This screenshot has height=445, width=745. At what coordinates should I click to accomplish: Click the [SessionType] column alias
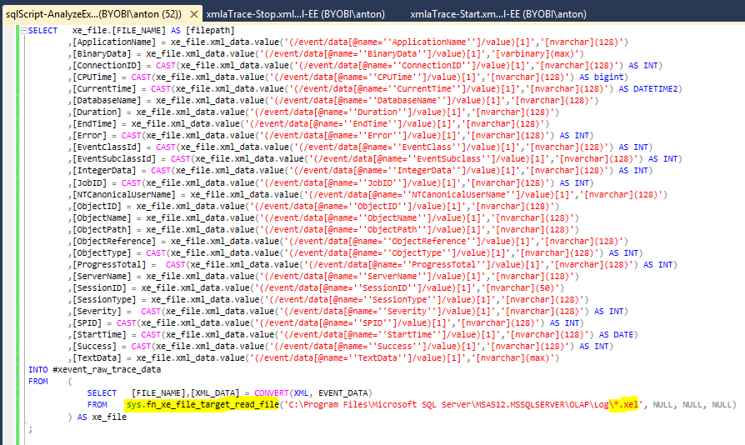[104, 300]
